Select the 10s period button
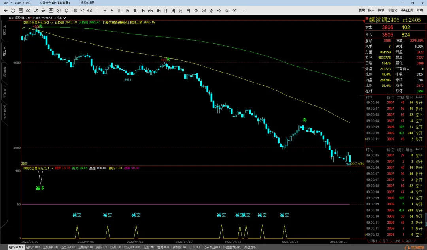427x250 pixels. click(74, 11)
